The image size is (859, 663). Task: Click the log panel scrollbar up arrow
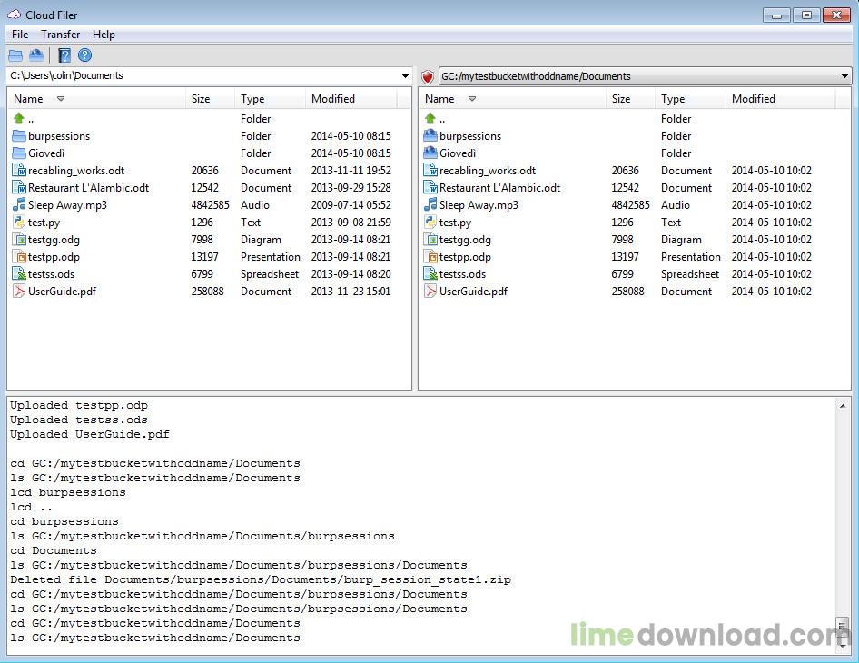843,406
